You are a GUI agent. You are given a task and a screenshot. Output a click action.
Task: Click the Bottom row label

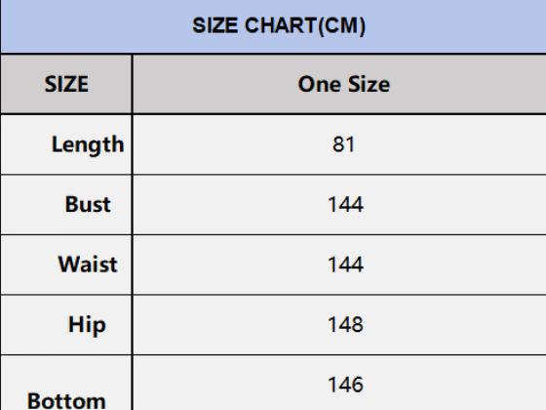click(x=66, y=400)
